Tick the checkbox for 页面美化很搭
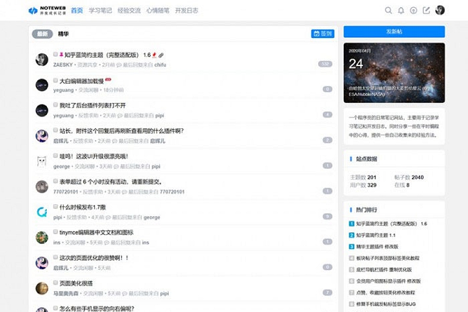The height and width of the screenshot is (312, 468). (56, 282)
